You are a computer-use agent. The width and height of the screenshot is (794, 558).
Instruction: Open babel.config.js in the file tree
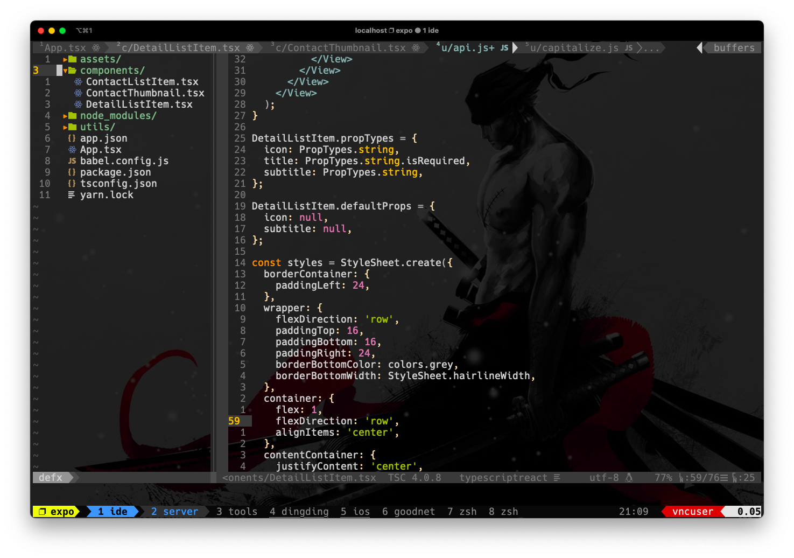[x=124, y=161]
